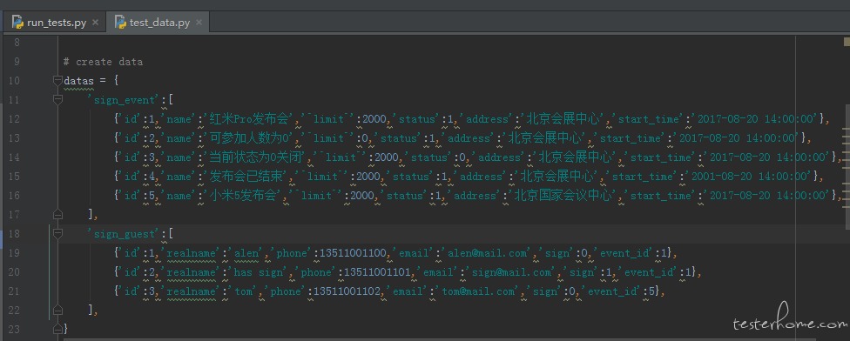Collapse the sign_event list fold marker
Image resolution: width=850 pixels, height=341 pixels.
coord(57,99)
